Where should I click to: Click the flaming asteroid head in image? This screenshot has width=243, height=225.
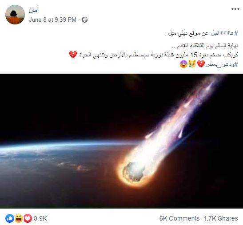pos(134,172)
